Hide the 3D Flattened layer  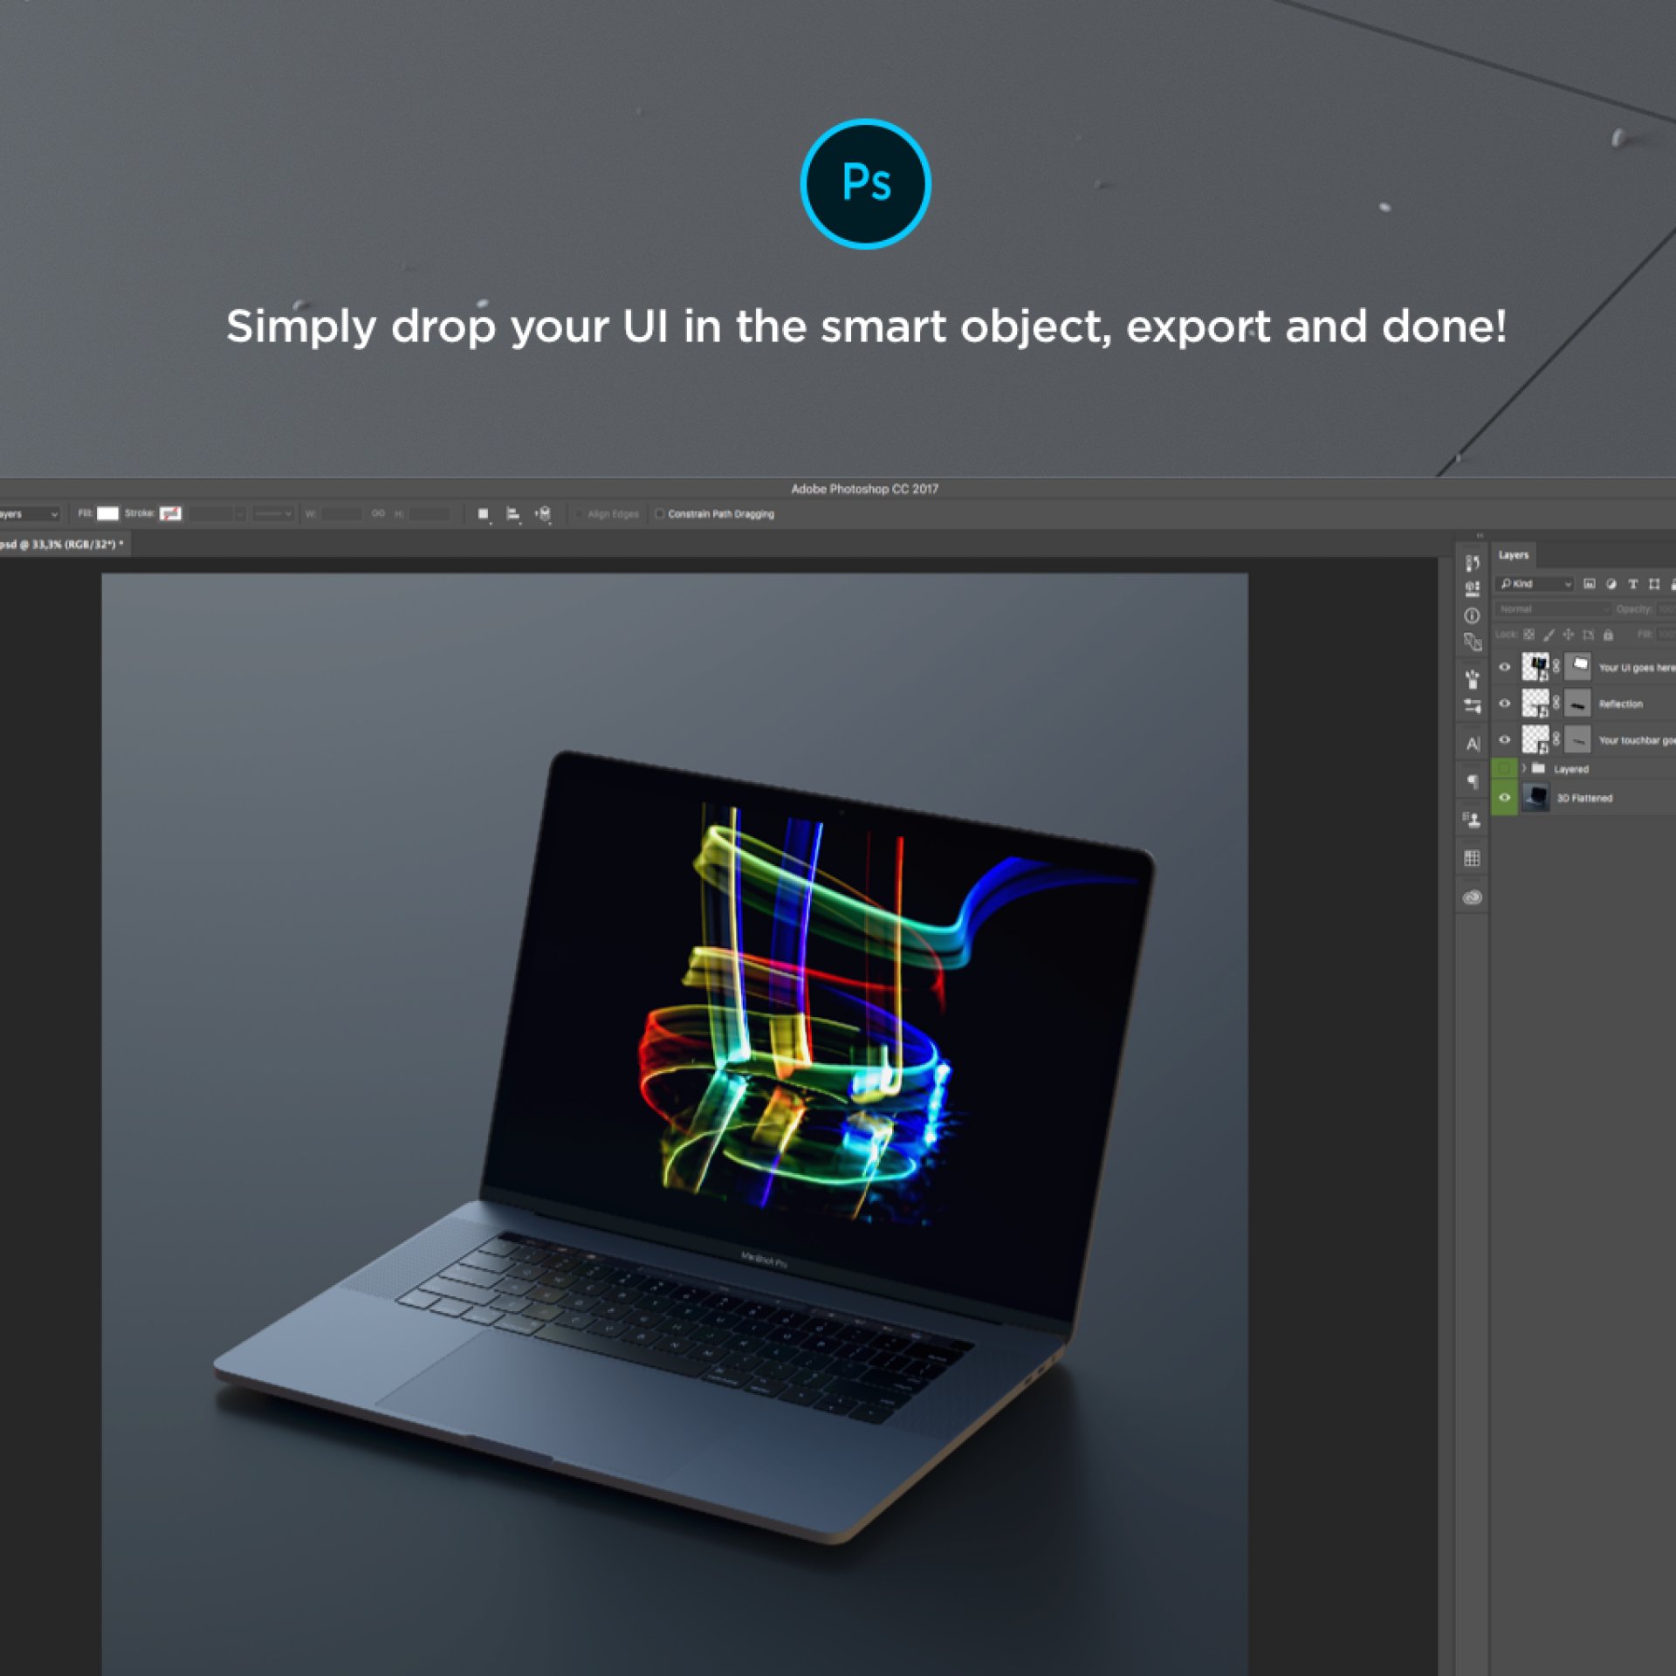tap(1505, 797)
